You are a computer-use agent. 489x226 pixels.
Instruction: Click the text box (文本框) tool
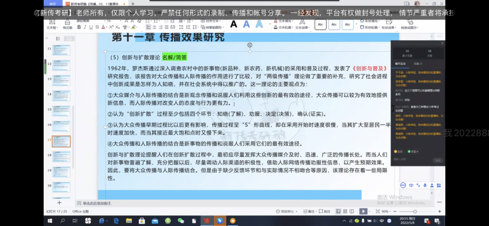click(x=52, y=24)
